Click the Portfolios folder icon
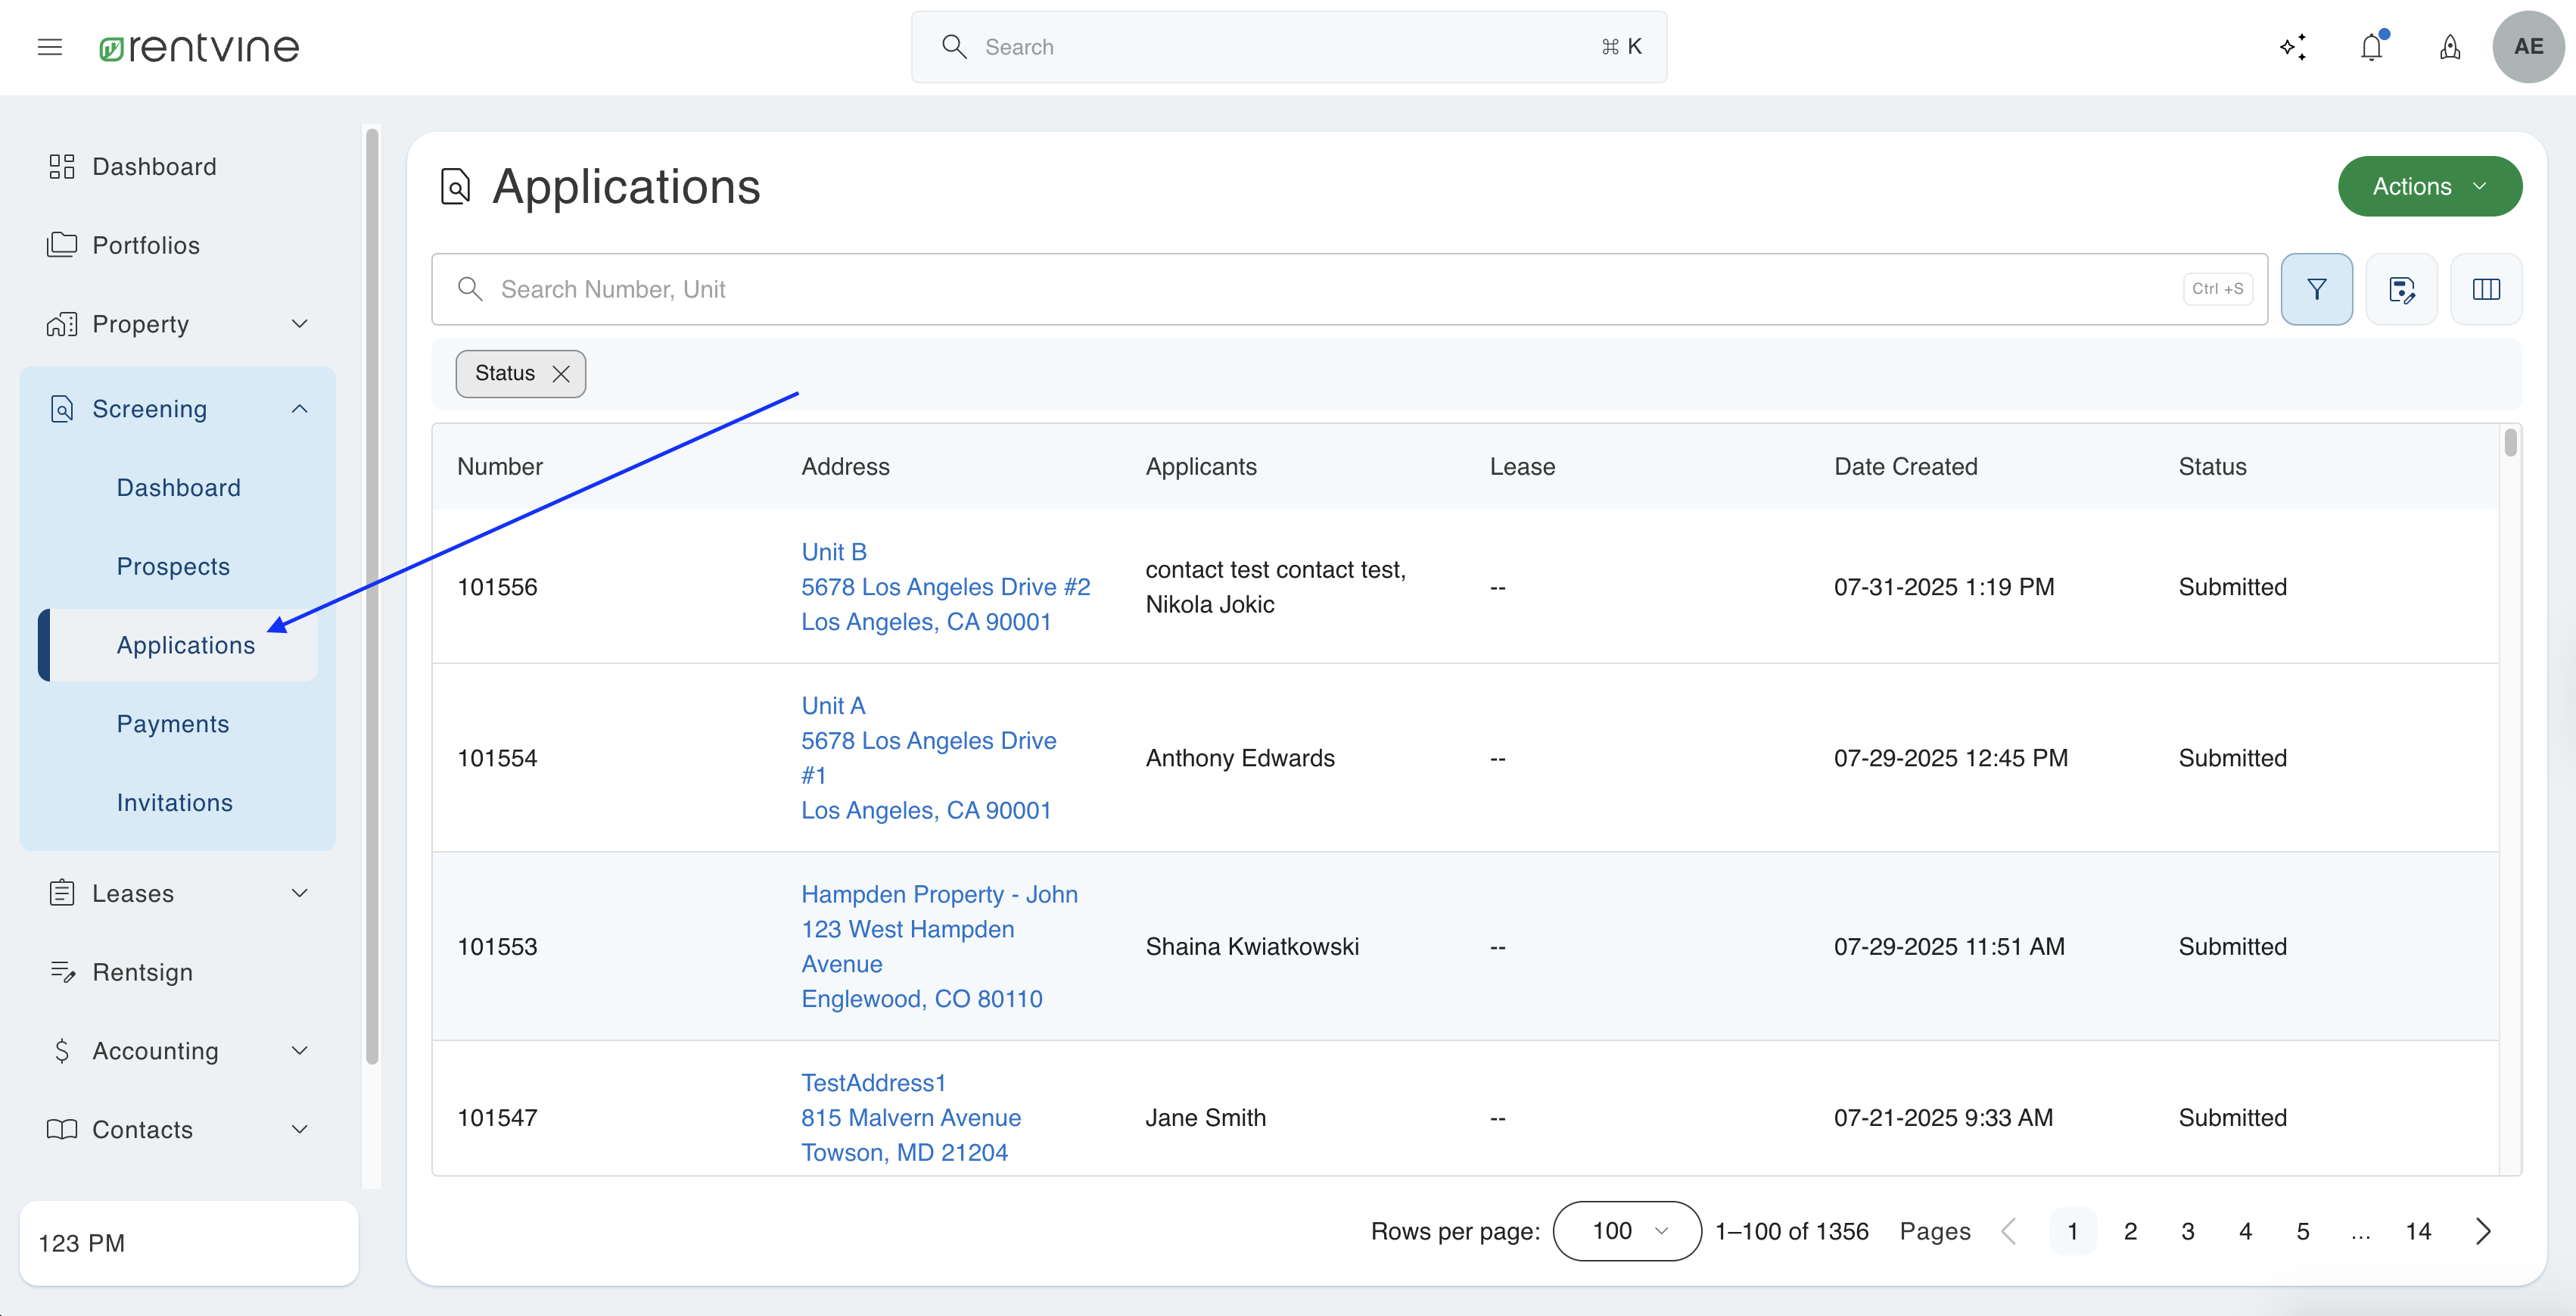This screenshot has height=1316, width=2576. [x=62, y=245]
